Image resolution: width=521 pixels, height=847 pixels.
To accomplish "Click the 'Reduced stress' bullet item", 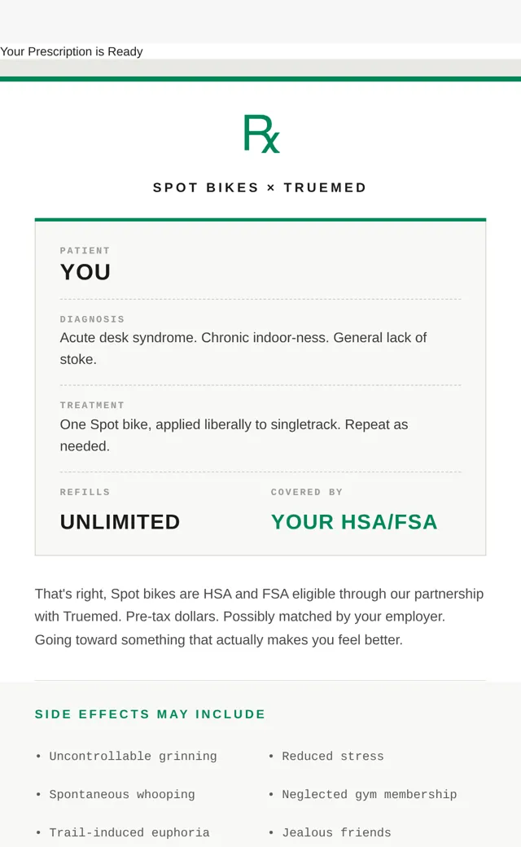I will click(333, 757).
